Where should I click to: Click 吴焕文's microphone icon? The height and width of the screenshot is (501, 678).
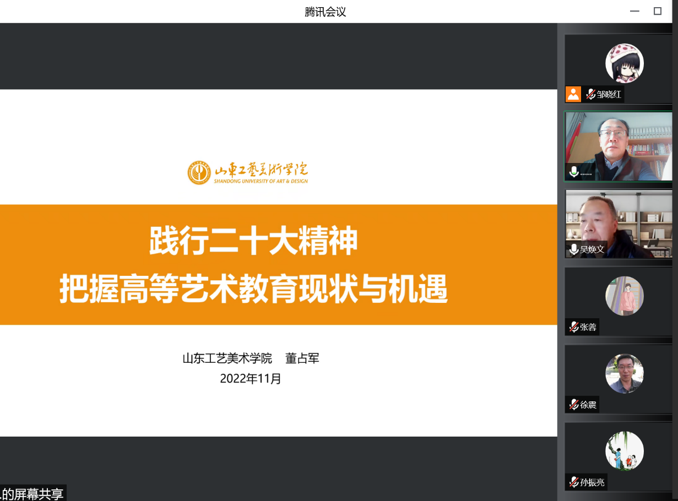(574, 249)
